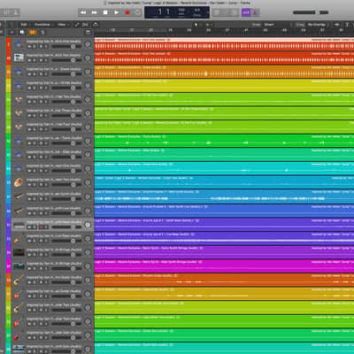The height and width of the screenshot is (354, 354).
Task: Select the yellow Hi Hat track drum icon
Action: (x=19, y=86)
